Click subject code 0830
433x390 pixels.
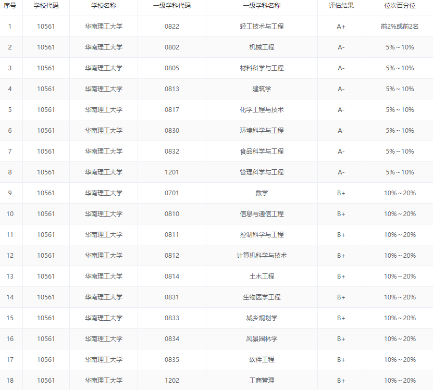click(172, 131)
